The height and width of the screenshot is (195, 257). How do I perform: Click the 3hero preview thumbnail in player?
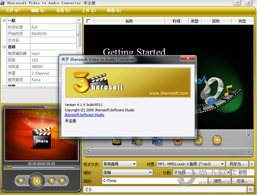(x=42, y=134)
